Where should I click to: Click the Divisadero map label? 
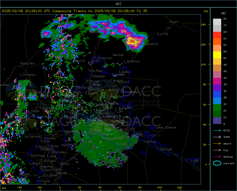click(129, 92)
